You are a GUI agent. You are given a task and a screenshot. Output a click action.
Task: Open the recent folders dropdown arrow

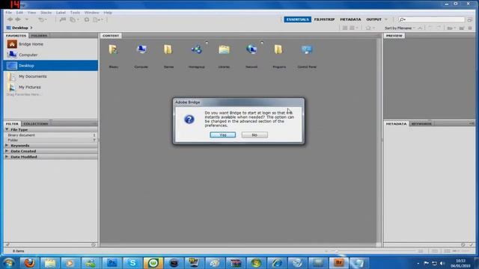tap(27, 19)
